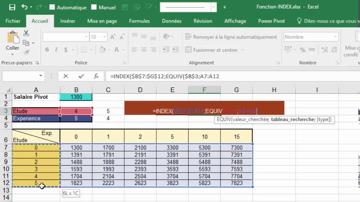Click tableau_recherche in the EQUIV tooltip
360x202 pixels.
click(x=293, y=120)
